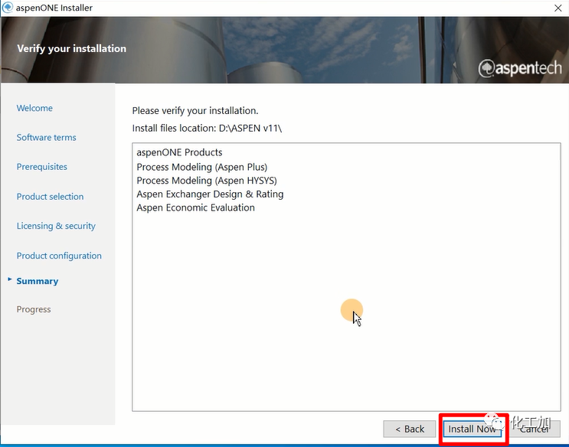Click the Aspen Exchanger Design & Rating entry
This screenshot has width=569, height=447.
[210, 194]
